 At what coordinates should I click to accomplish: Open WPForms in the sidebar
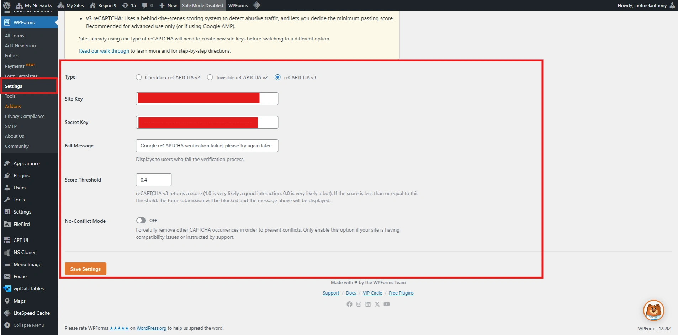click(29, 22)
